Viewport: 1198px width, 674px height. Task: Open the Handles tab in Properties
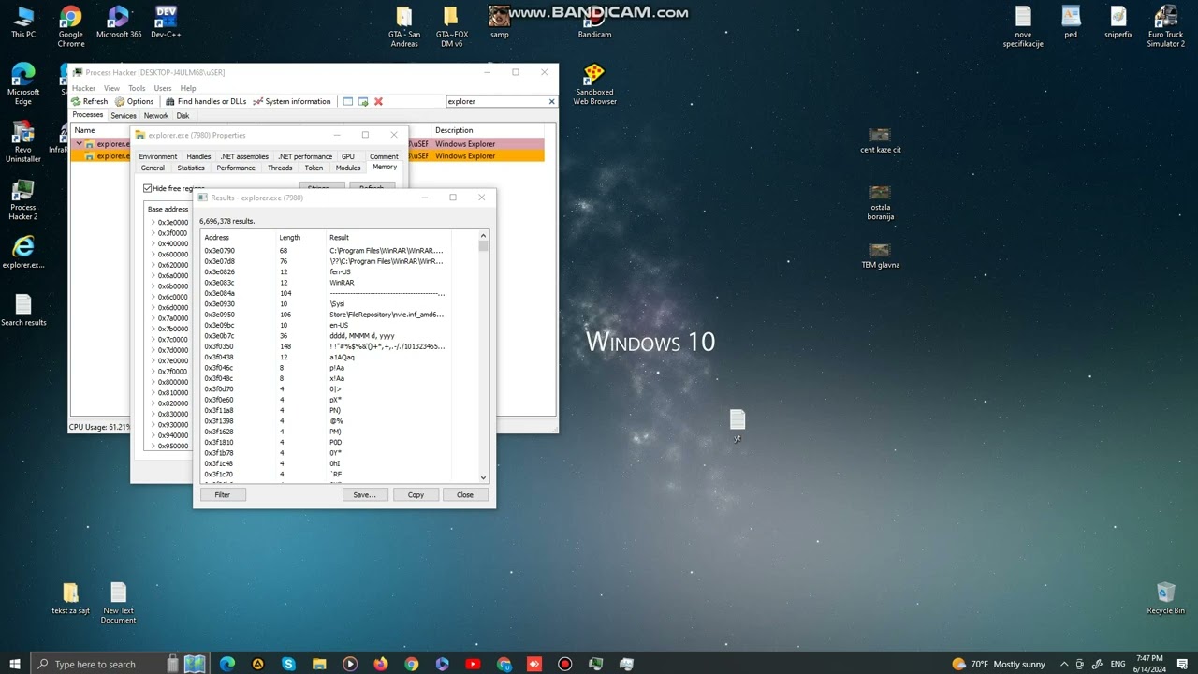coord(198,156)
